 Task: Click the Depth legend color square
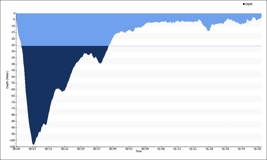point(244,4)
